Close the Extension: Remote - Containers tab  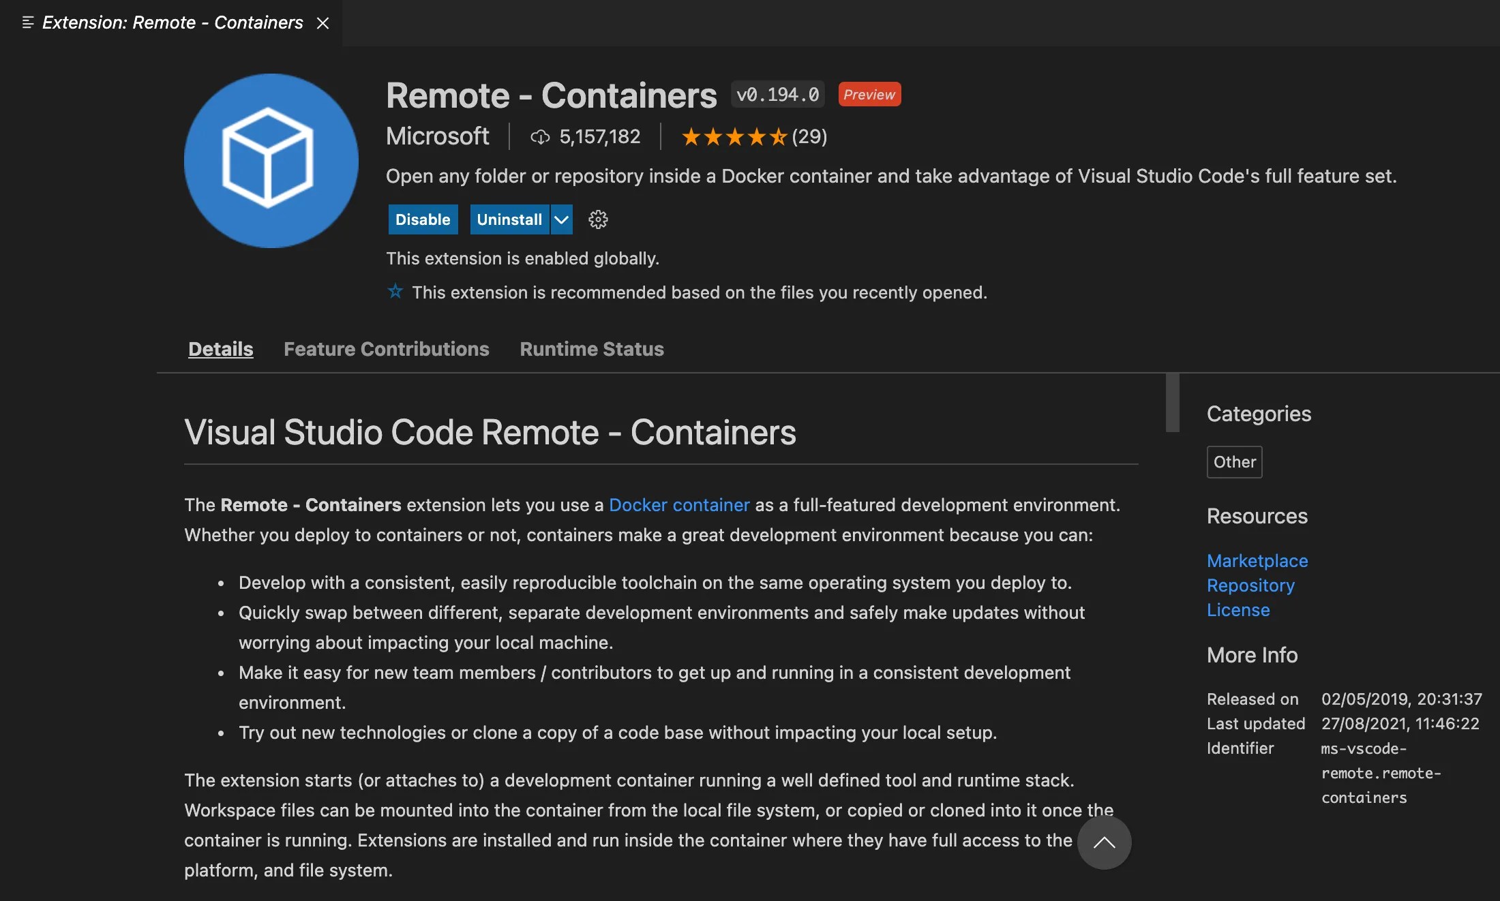click(x=323, y=23)
